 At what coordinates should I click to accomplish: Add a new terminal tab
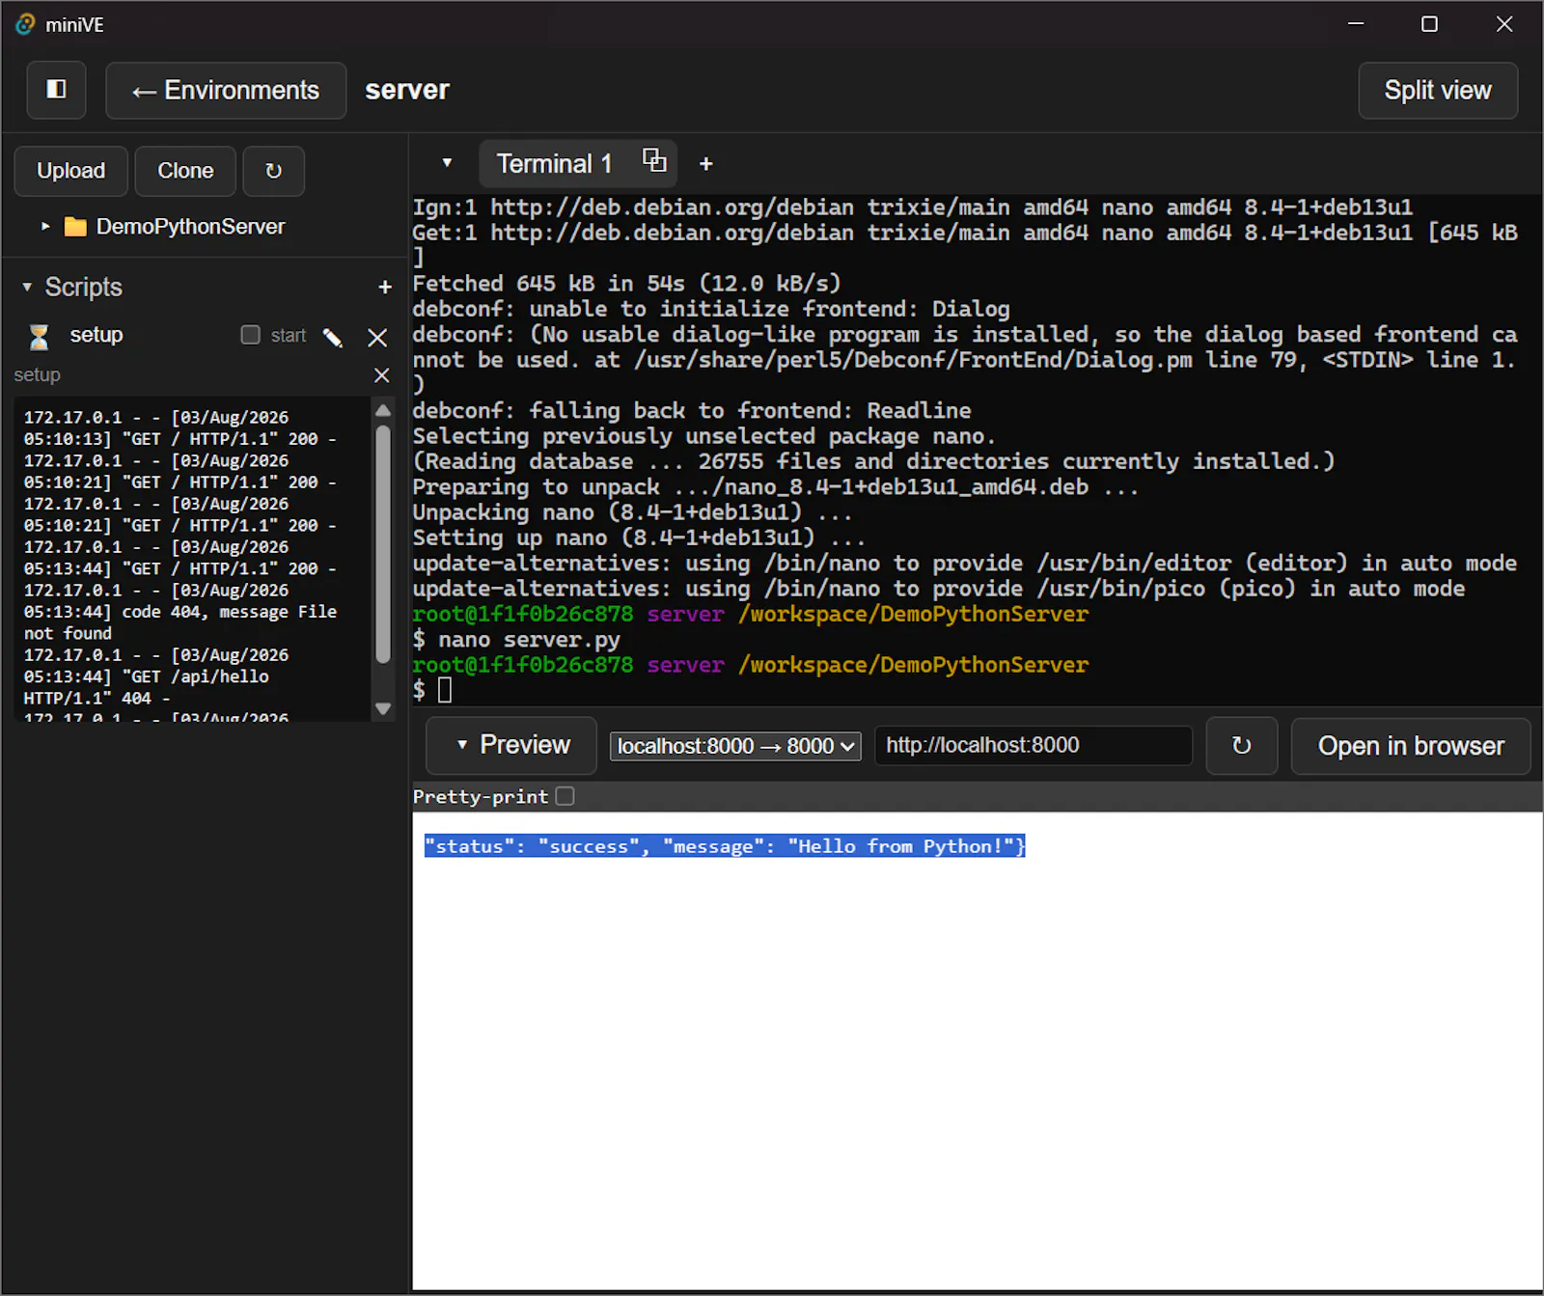[706, 164]
